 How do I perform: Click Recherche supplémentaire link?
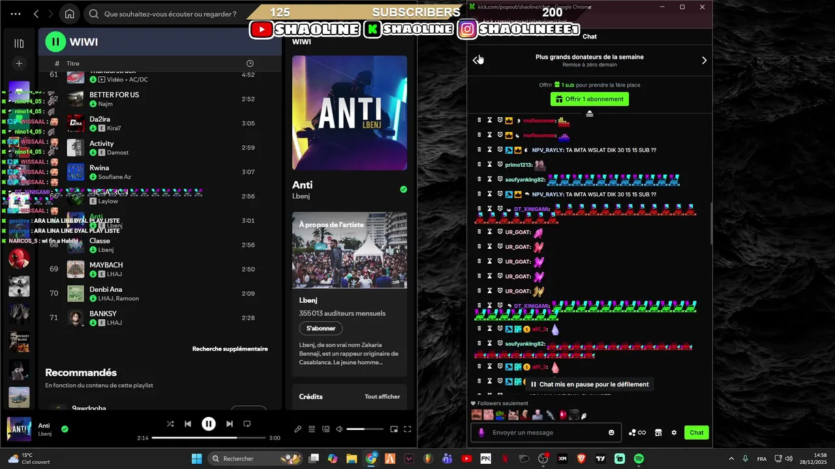pos(230,348)
